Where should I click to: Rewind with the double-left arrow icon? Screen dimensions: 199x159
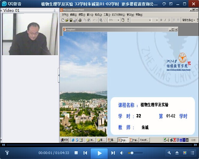3,145
